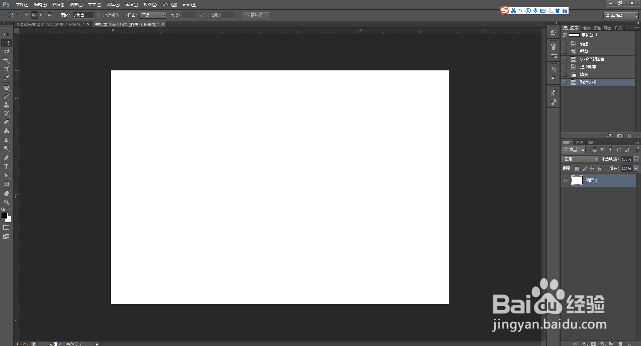Viewport: 641px width, 346px height.
Task: Choose Subtract from Selection mode
Action: 42,15
